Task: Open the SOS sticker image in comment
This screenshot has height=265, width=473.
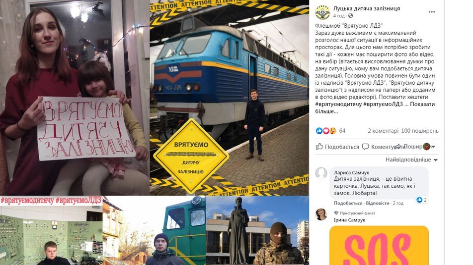Action: 379,246
